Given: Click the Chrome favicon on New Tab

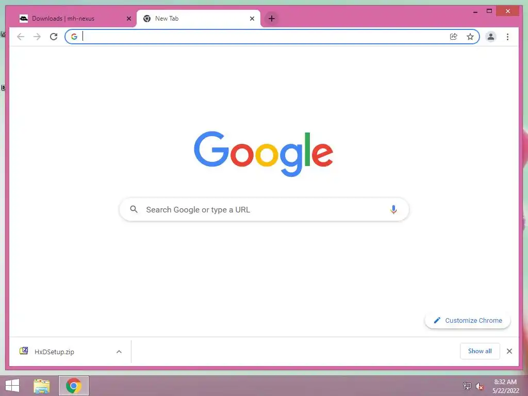Looking at the screenshot, I should [x=147, y=19].
